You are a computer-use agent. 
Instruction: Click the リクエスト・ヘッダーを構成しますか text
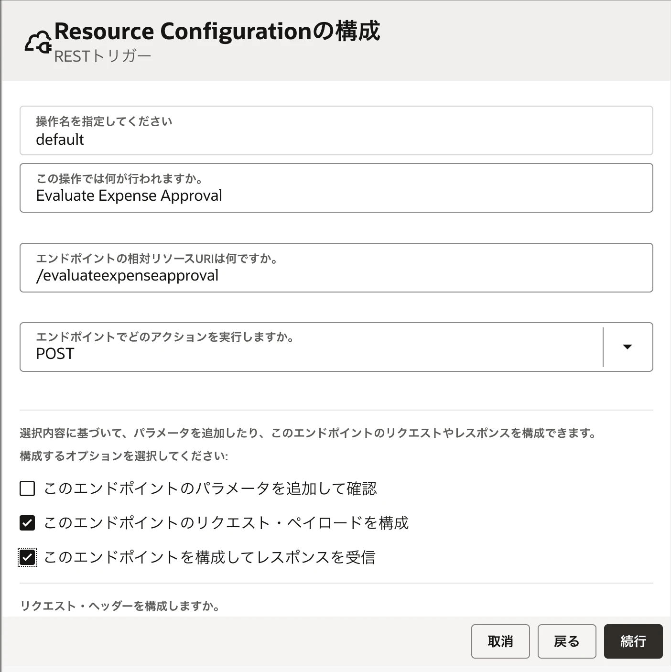[120, 606]
